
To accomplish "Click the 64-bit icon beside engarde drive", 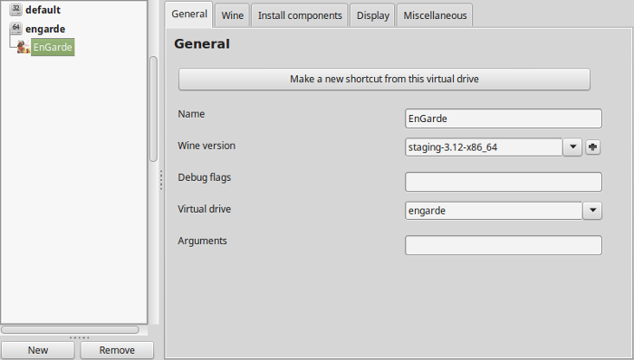I will pos(15,29).
